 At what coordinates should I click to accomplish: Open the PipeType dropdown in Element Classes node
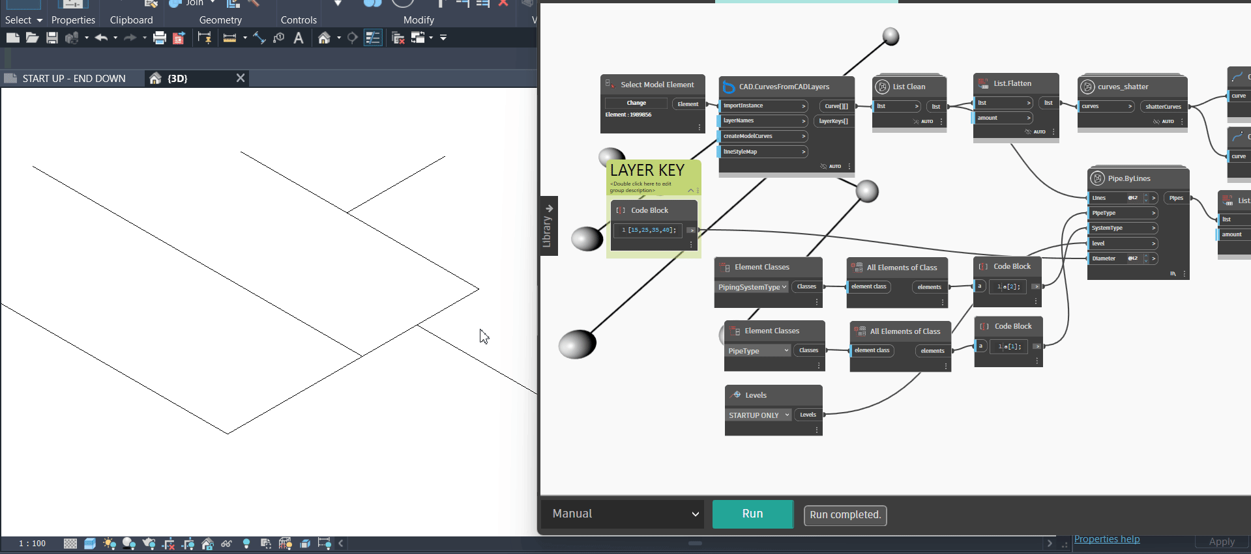pos(758,351)
